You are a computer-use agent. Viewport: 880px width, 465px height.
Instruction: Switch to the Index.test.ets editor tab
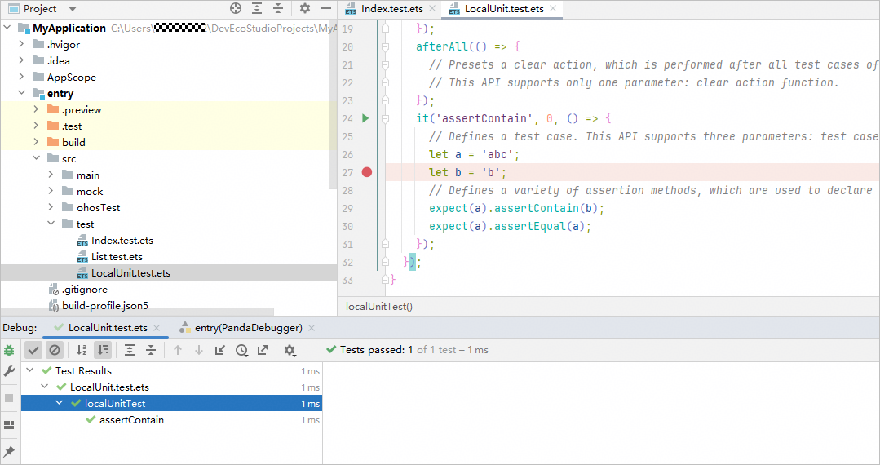(x=391, y=9)
